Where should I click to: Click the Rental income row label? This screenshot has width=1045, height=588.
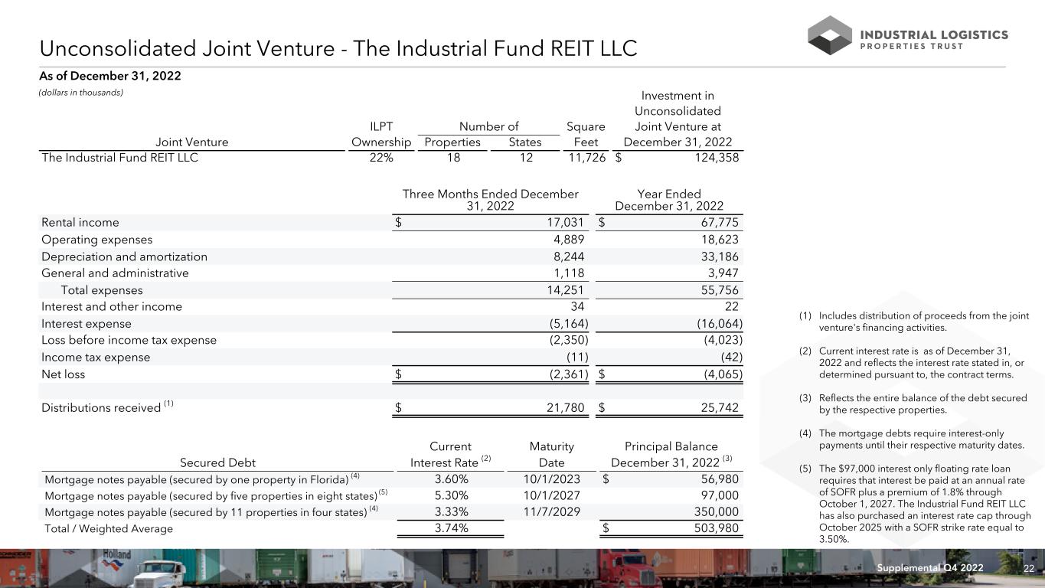pos(80,223)
